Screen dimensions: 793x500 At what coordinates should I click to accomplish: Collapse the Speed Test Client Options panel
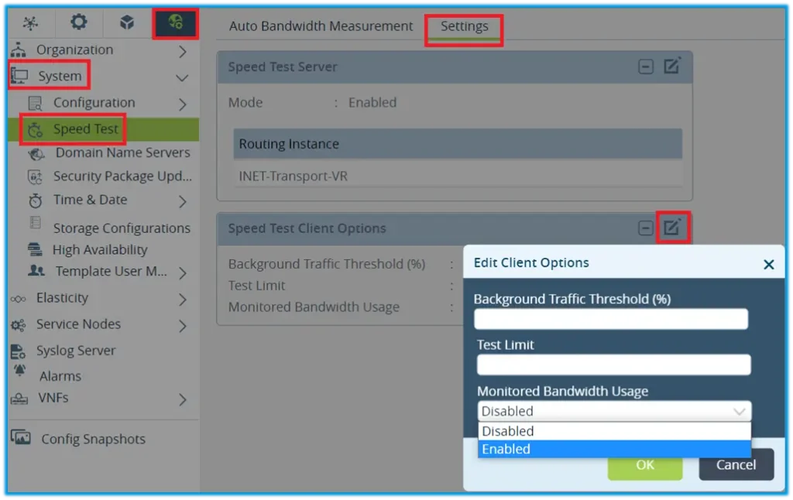tap(646, 228)
